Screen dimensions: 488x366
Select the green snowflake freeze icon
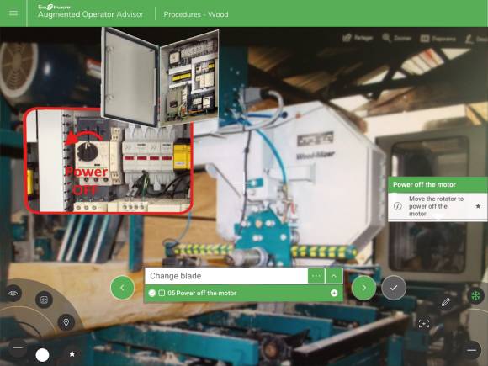tap(475, 295)
